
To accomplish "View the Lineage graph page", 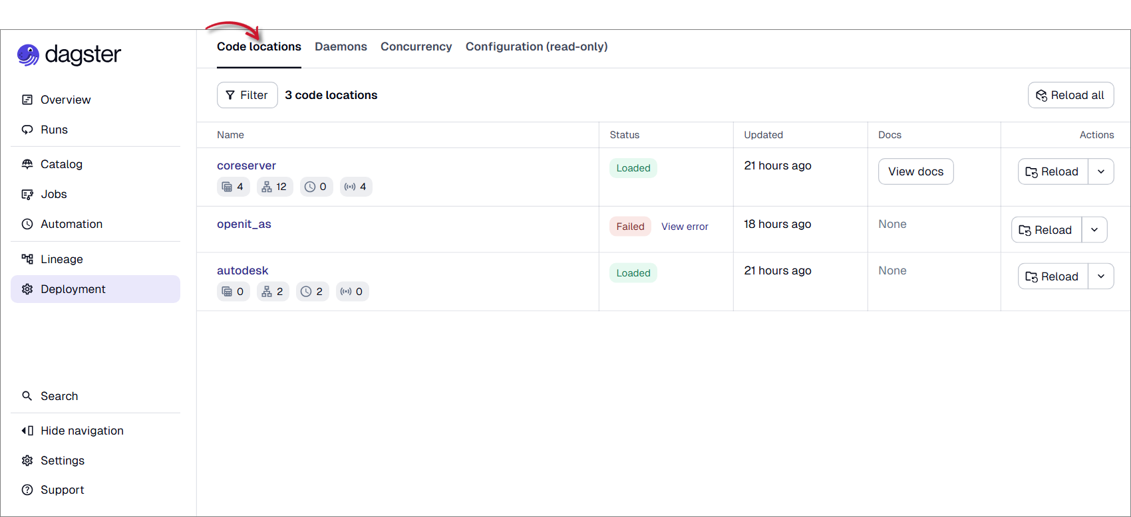I will (x=95, y=259).
